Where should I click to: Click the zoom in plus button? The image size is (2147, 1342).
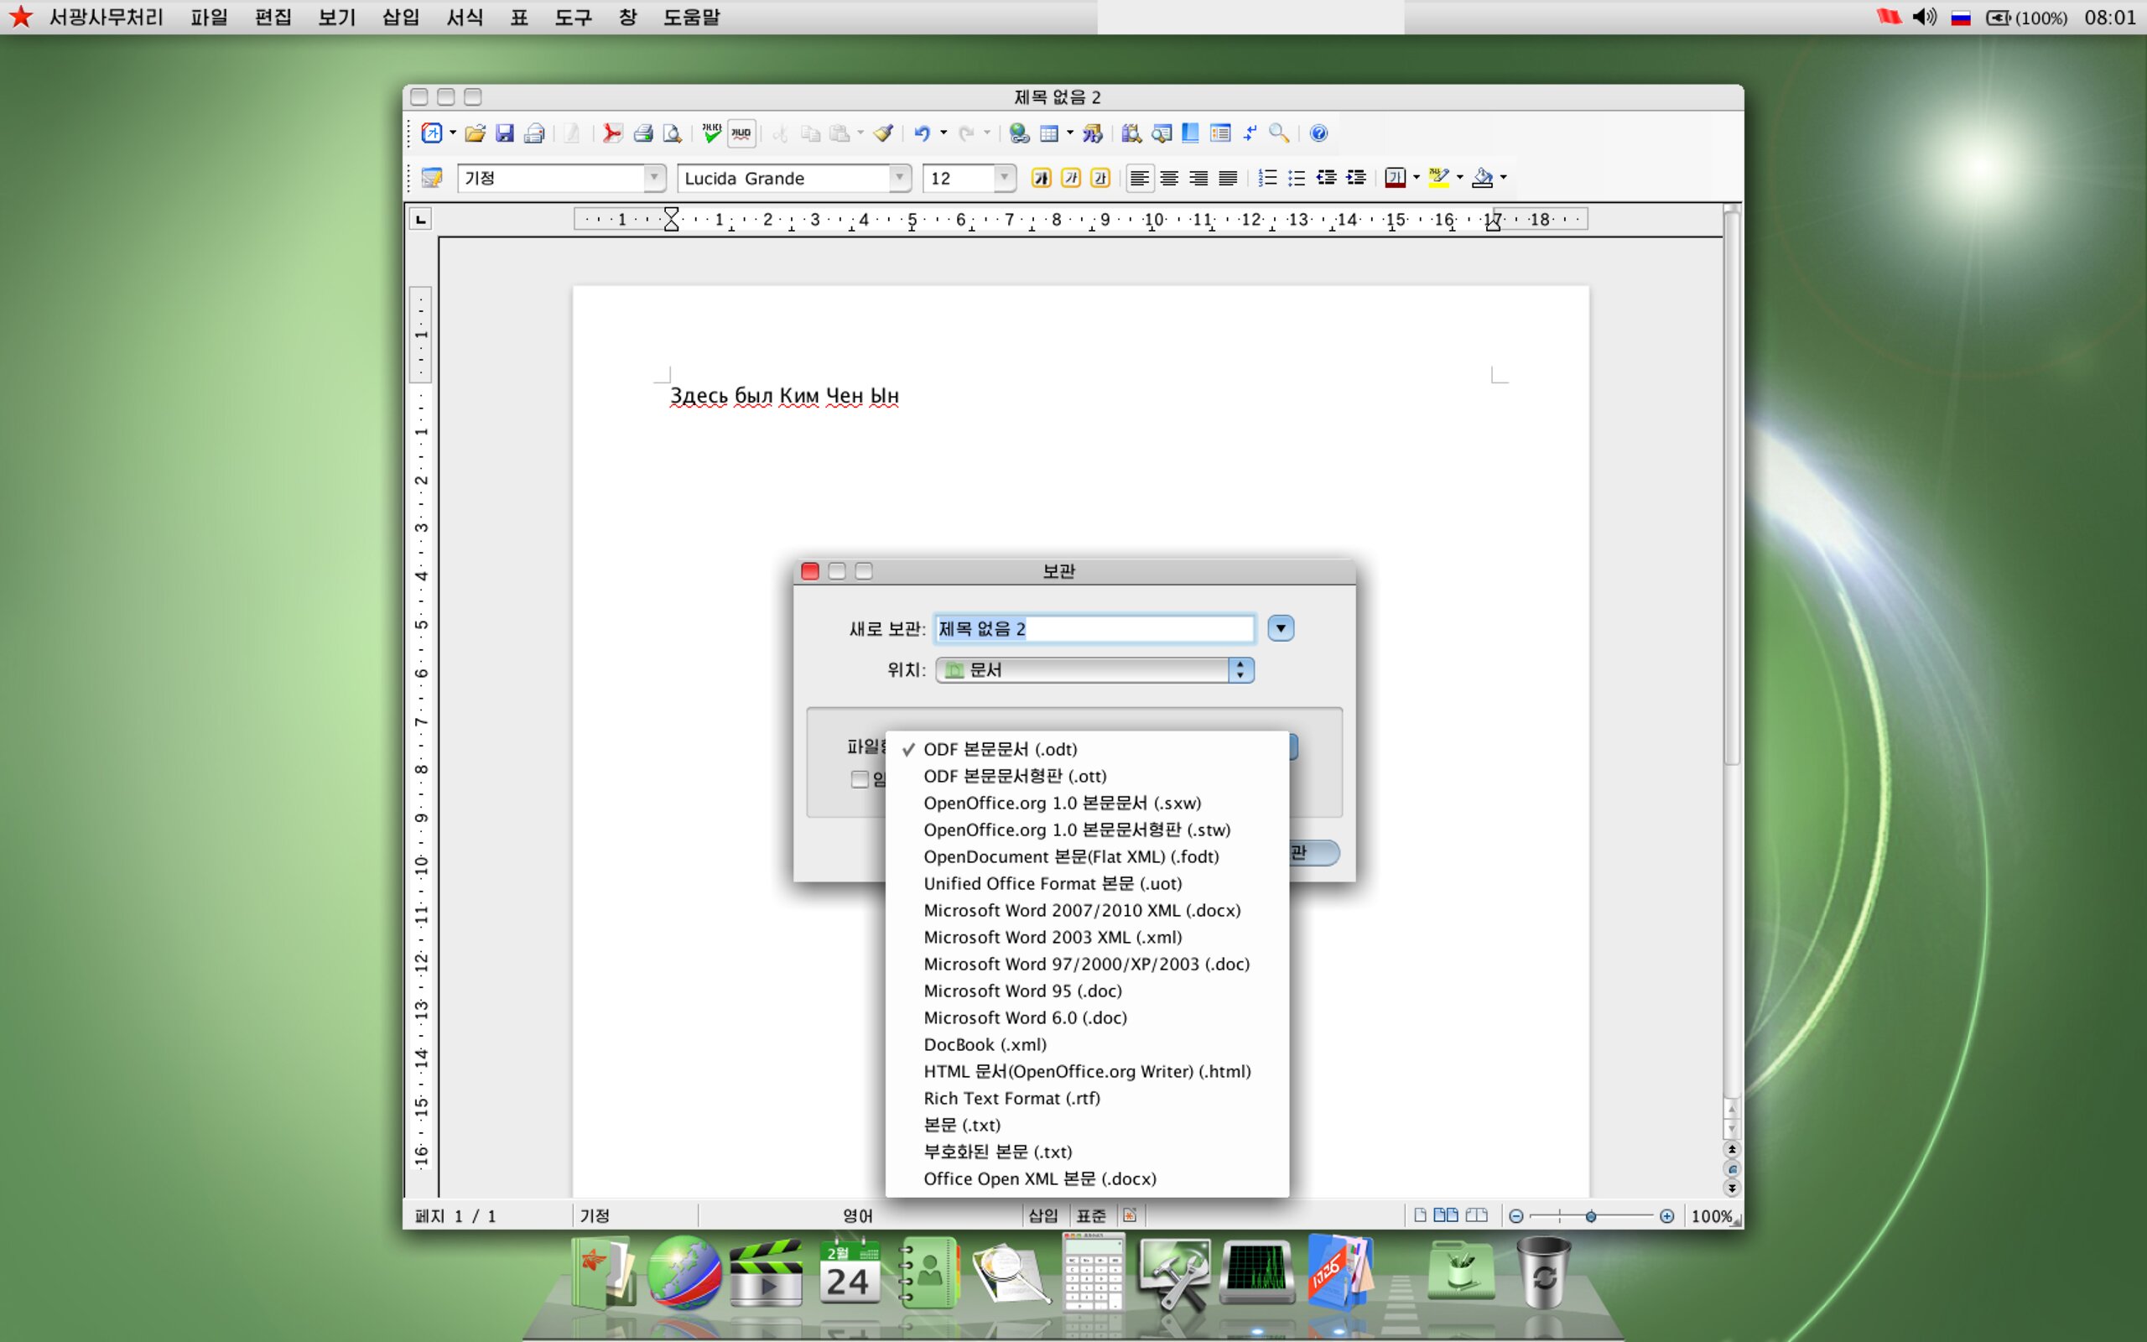tap(1667, 1216)
